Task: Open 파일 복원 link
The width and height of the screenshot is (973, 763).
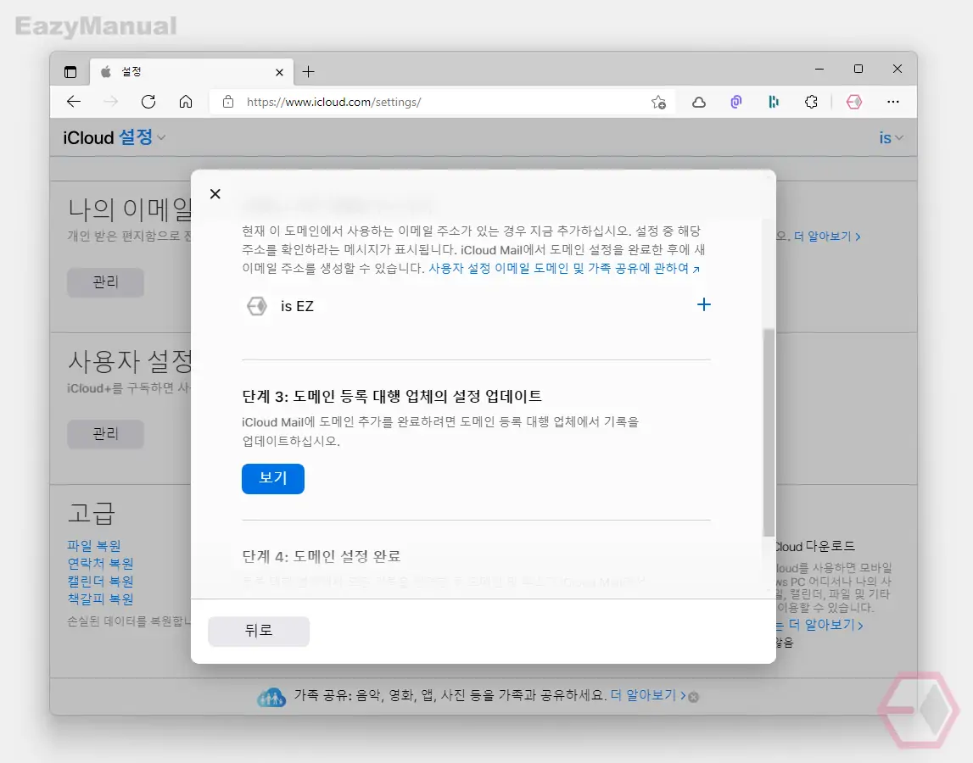Action: click(x=94, y=545)
